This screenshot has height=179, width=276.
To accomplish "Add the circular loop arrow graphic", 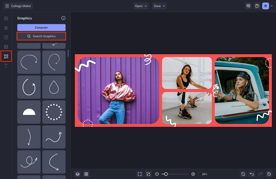I will pos(29,87).
